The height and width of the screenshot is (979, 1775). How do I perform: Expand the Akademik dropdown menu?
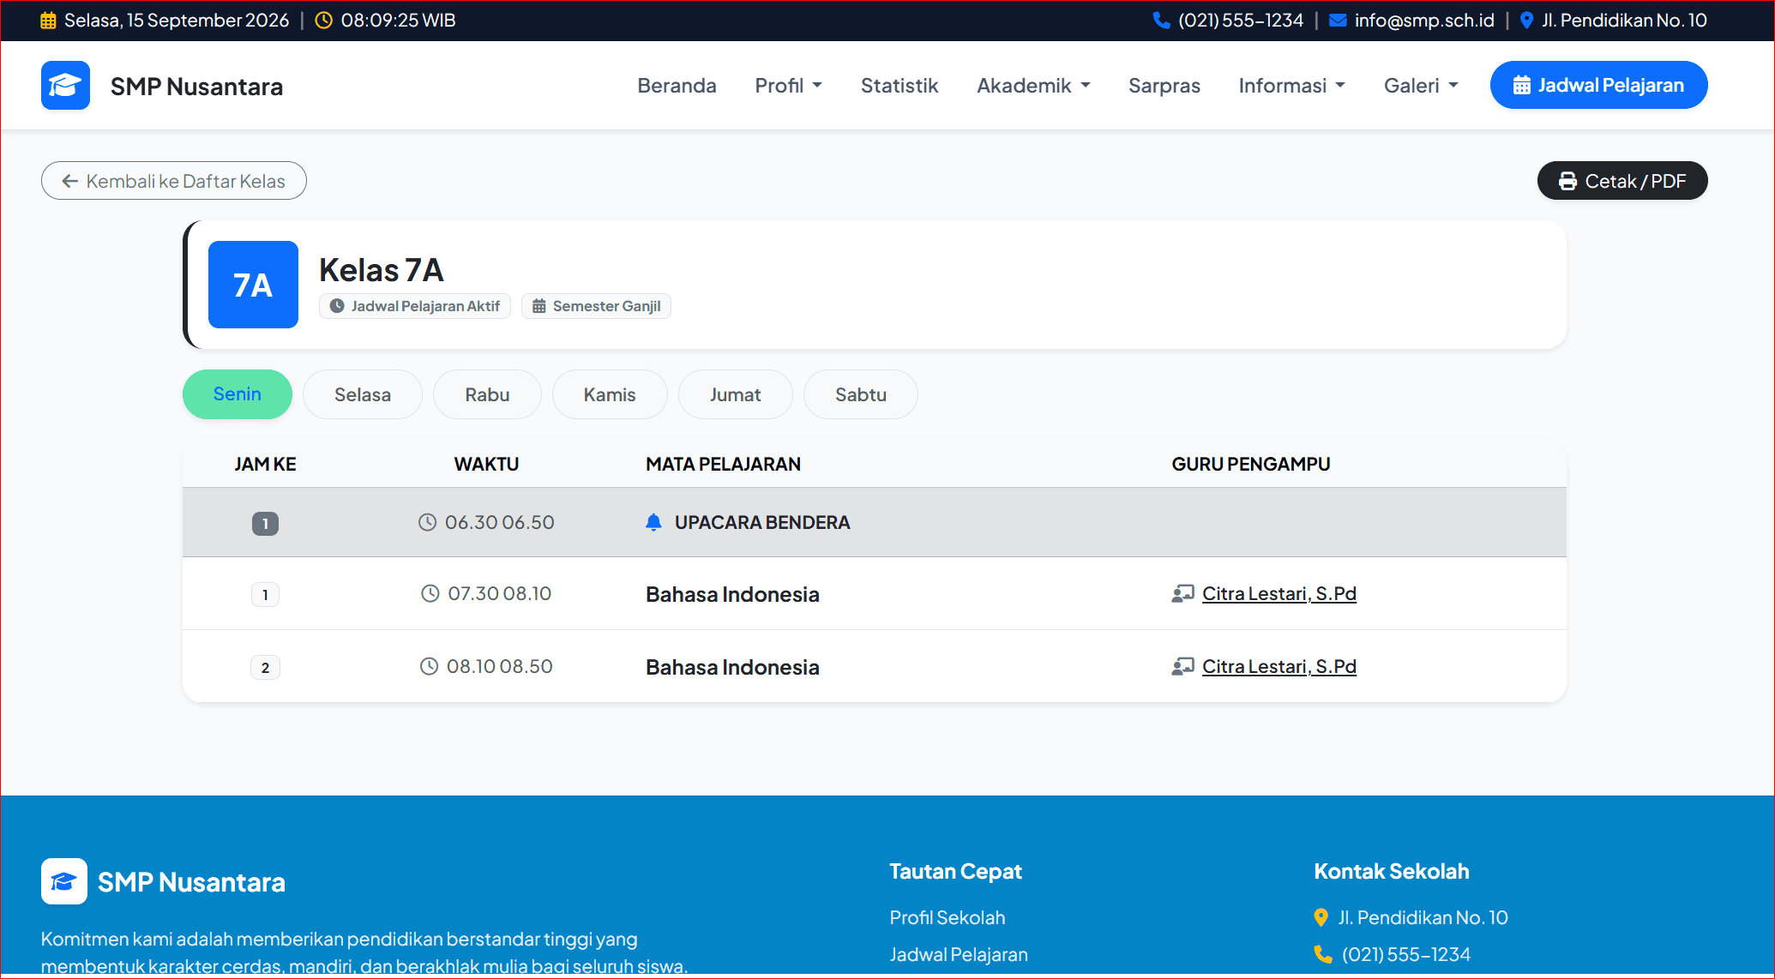1033,86
